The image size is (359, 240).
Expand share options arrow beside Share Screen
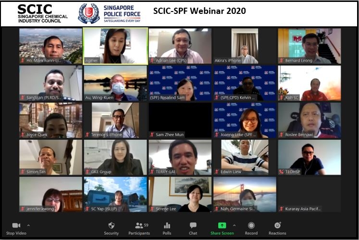coord(234,226)
